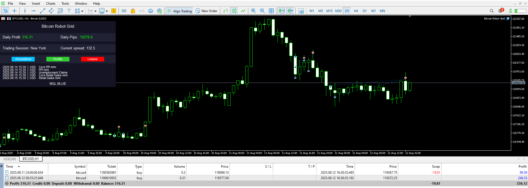Take a chart screenshot
The image size is (528, 188).
[301, 11]
